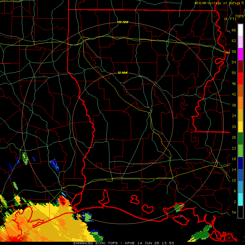The image size is (245, 245).
Task: Click the TOPS legend title
Action: [239, 16]
